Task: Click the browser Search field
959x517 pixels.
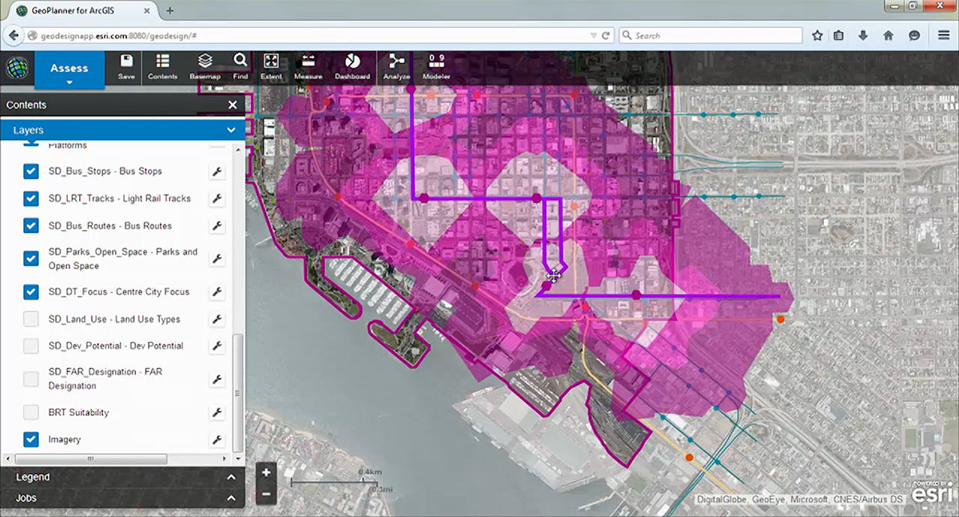Action: (710, 36)
